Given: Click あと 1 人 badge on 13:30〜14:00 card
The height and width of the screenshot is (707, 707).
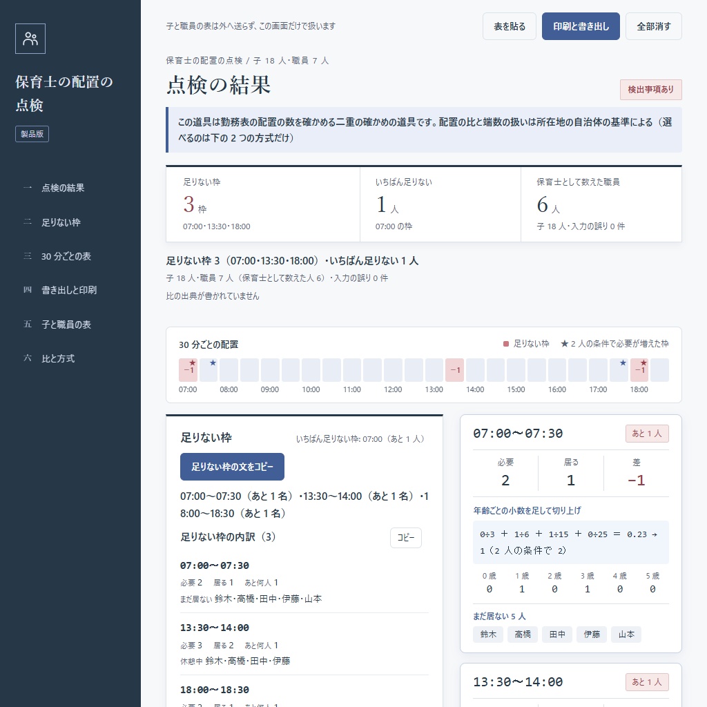Looking at the screenshot, I should click(x=647, y=682).
